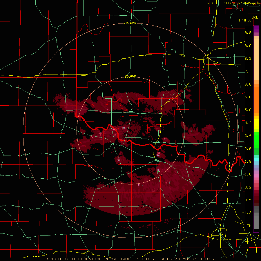Click the -1.3 value on color scale
This screenshot has height=261, width=261.
tap(247, 213)
